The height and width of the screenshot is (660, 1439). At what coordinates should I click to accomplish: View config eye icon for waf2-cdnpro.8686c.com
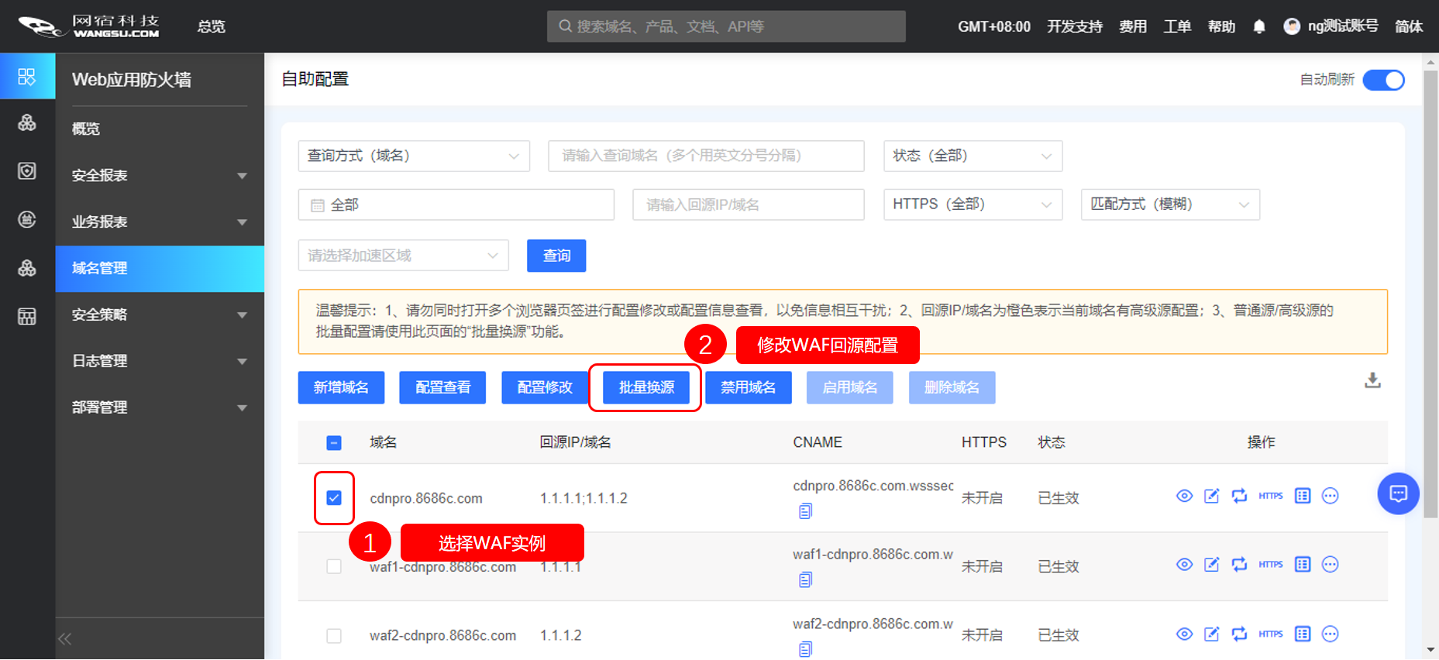pos(1184,634)
